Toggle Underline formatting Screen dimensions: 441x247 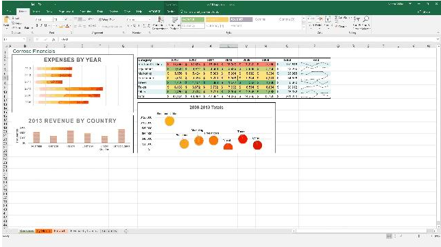46,26
